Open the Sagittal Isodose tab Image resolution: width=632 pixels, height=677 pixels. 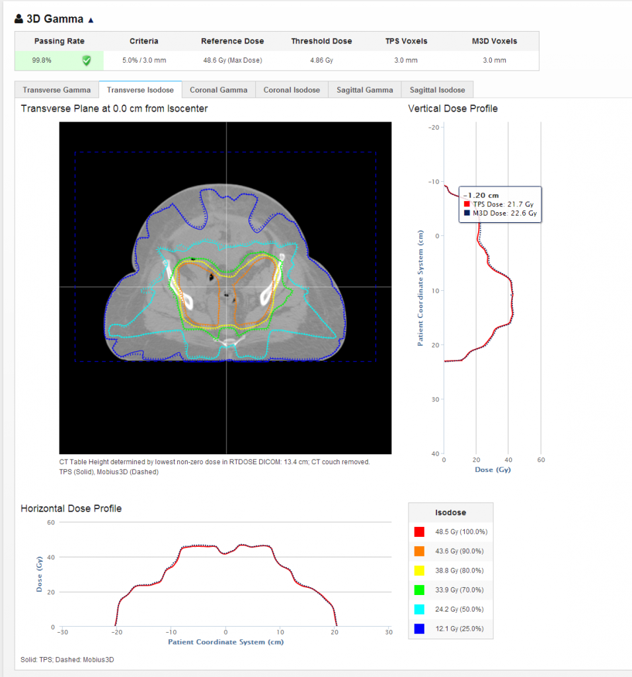(437, 90)
